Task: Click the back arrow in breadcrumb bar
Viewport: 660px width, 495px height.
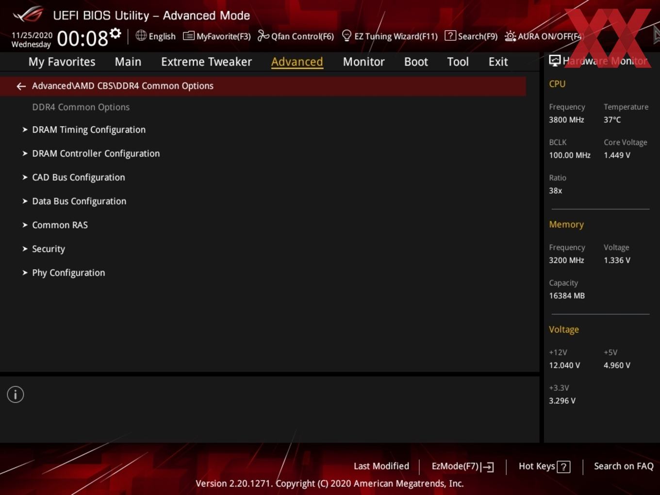Action: (x=21, y=86)
